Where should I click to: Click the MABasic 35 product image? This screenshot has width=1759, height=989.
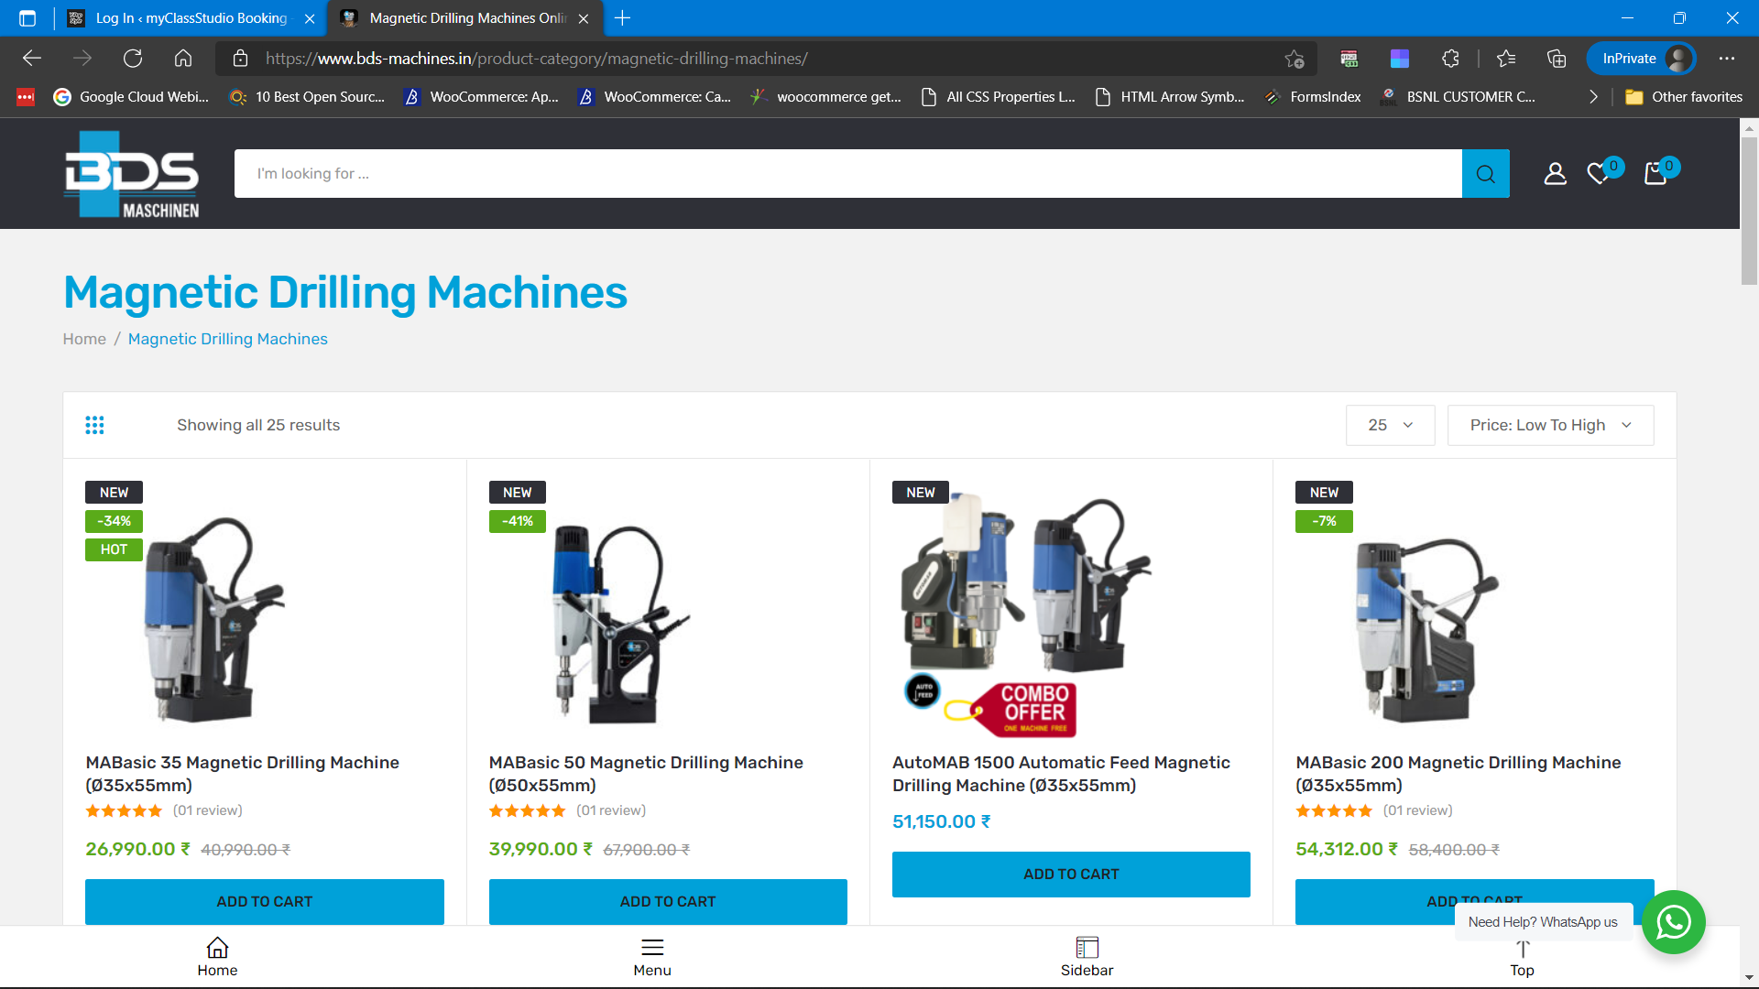pos(215,620)
